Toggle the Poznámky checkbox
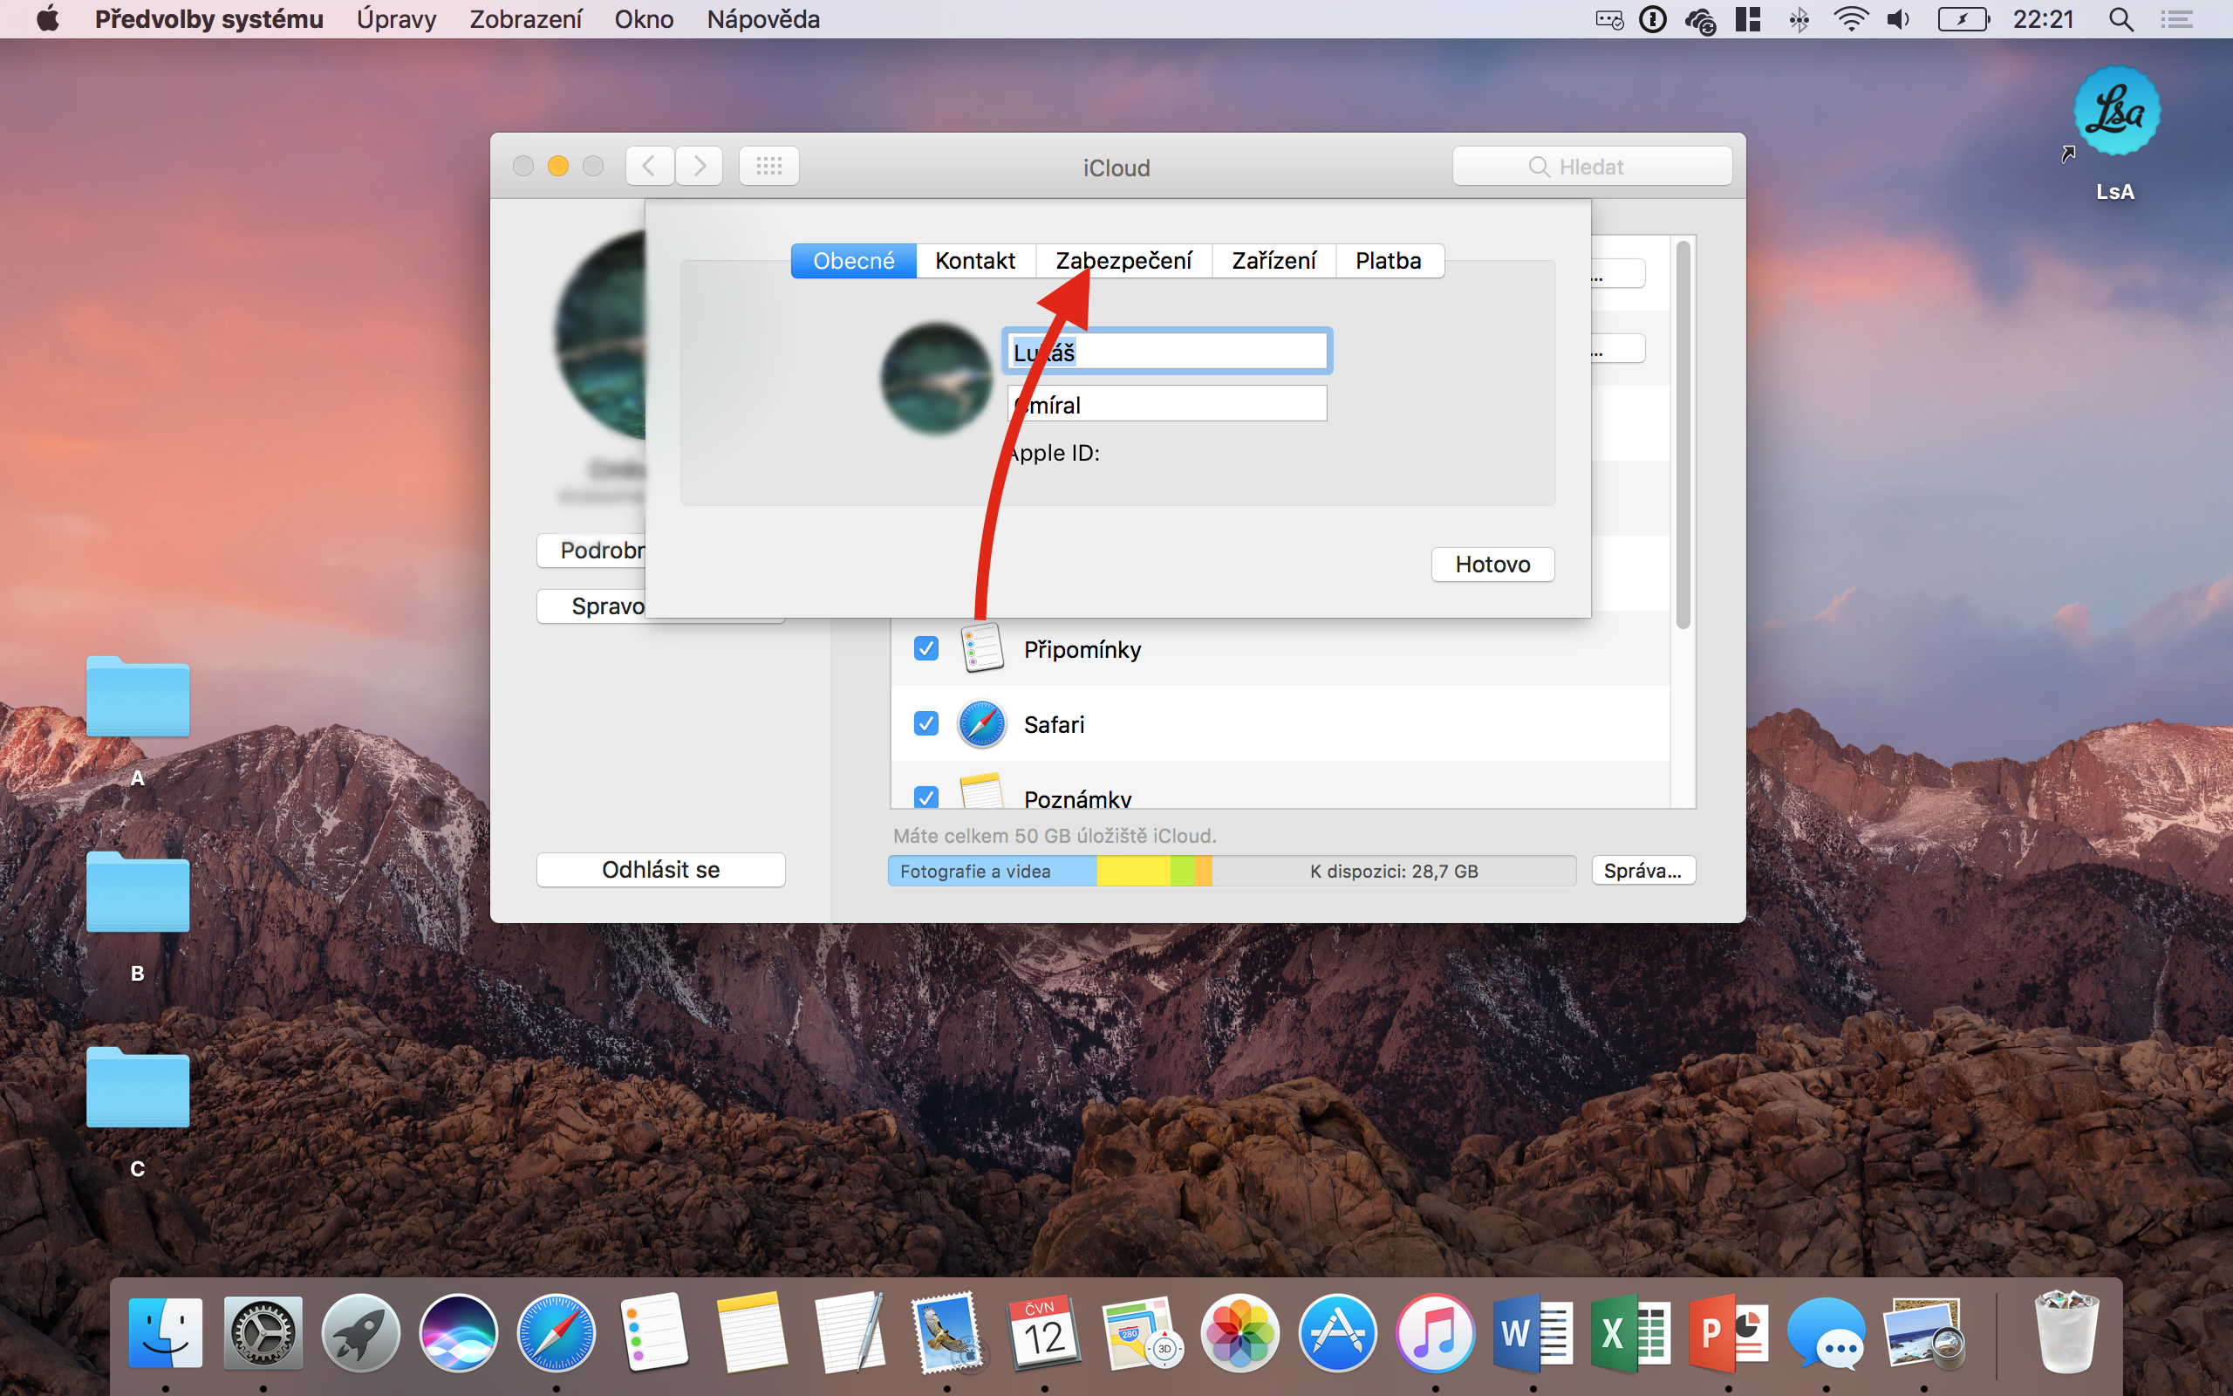Screen dimensions: 2233x1396 [x=925, y=796]
